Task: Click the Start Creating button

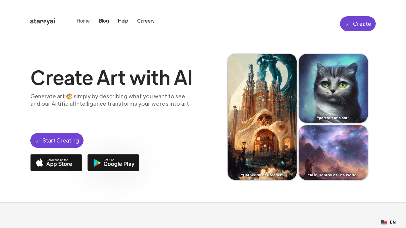Action: point(57,140)
